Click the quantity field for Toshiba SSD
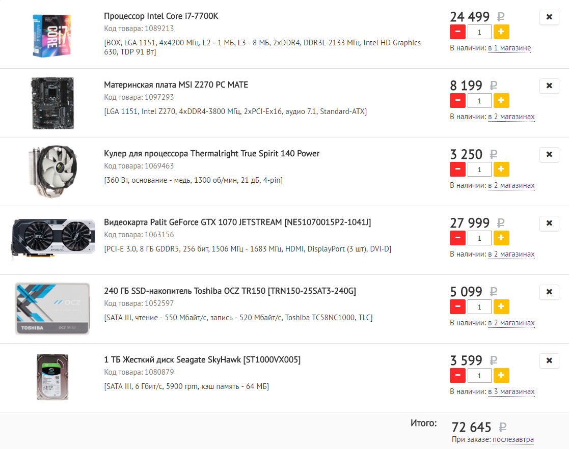This screenshot has width=569, height=449. pos(479,307)
